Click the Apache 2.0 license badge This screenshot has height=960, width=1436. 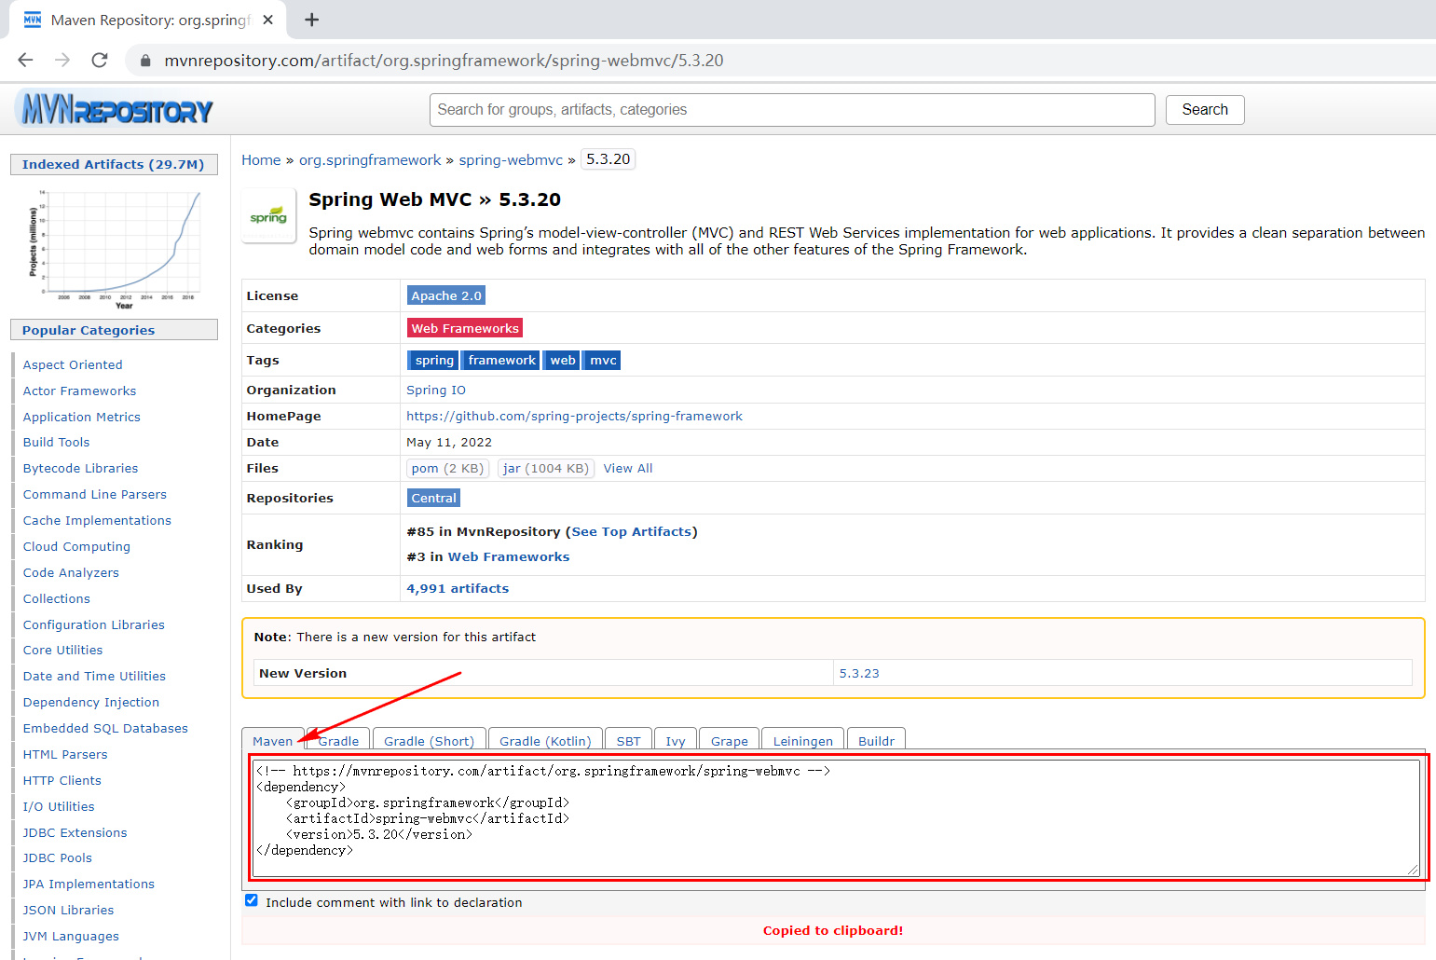(x=446, y=295)
